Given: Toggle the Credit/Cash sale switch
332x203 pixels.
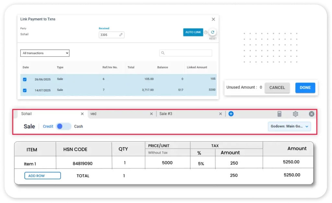Looking at the screenshot, I should [64, 126].
